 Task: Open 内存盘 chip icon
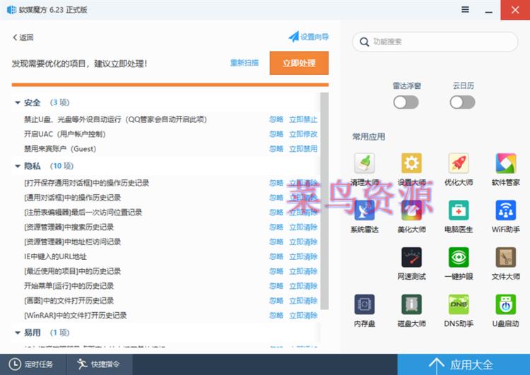(365, 304)
